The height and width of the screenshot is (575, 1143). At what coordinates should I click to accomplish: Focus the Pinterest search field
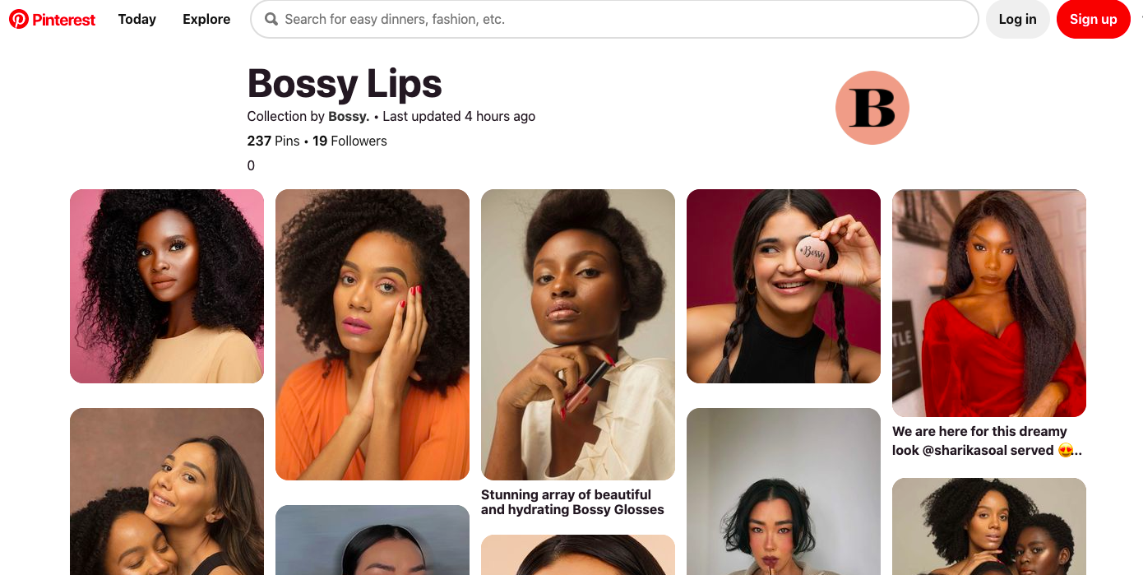pyautogui.click(x=625, y=20)
